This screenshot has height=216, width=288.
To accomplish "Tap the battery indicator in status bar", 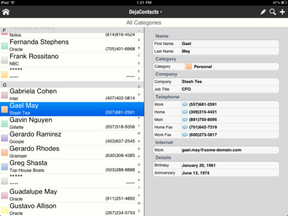I will [284, 2].
